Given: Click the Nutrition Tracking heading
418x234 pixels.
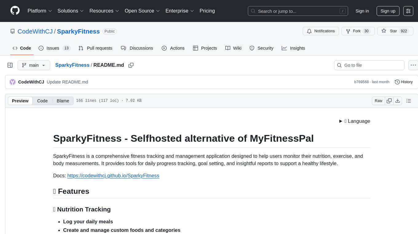Looking at the screenshot, I should (82, 209).
